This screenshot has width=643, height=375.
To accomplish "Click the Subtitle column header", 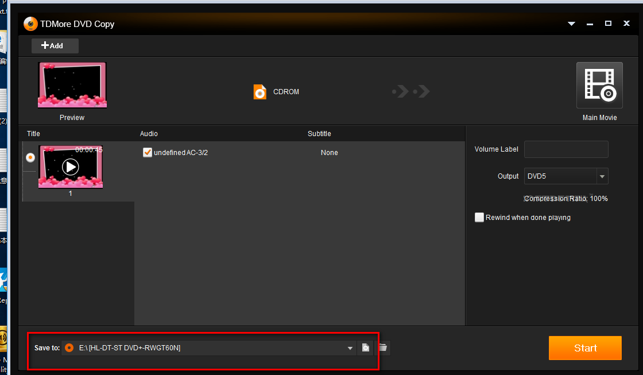I will click(x=319, y=134).
